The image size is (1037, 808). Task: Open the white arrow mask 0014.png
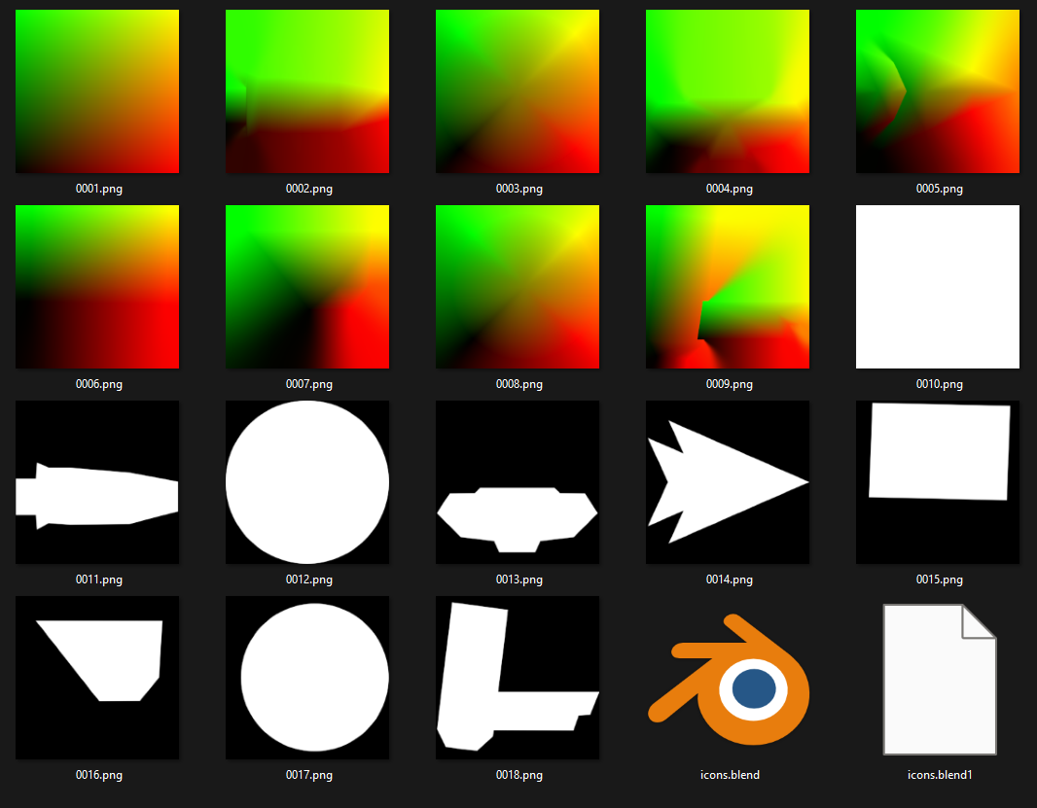727,482
